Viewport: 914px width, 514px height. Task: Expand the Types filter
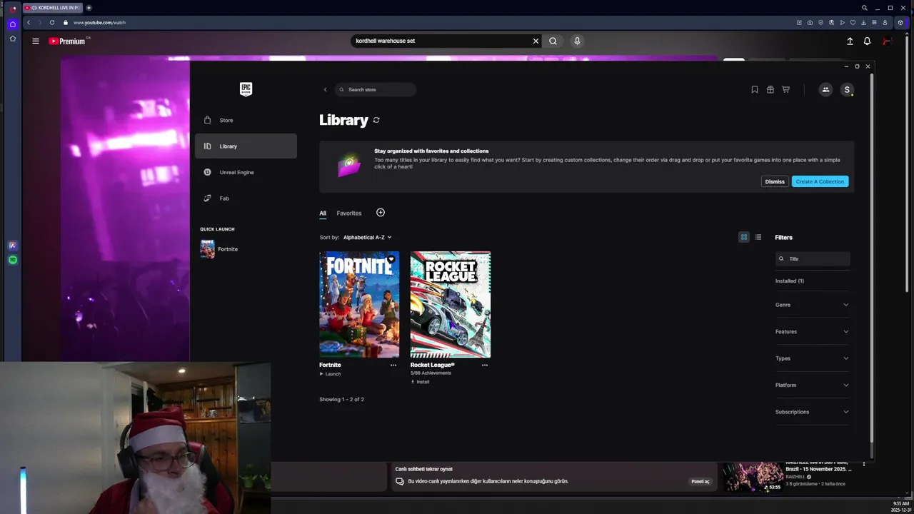(813, 358)
